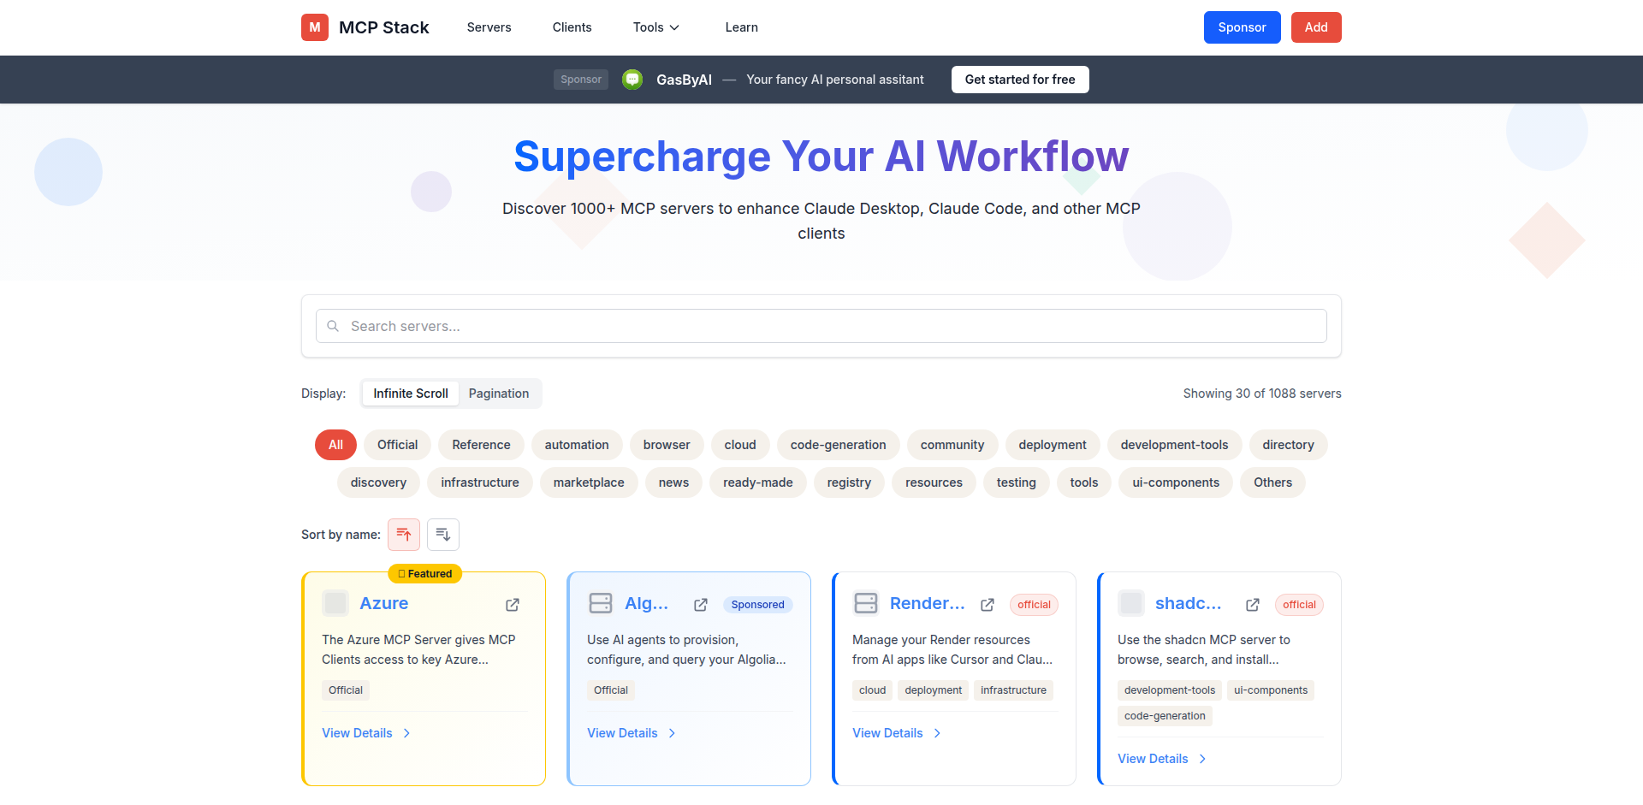Click Get started for free button

coord(1020,80)
